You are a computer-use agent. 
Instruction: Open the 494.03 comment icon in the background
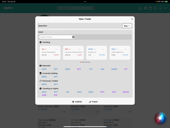[x=39, y=109]
